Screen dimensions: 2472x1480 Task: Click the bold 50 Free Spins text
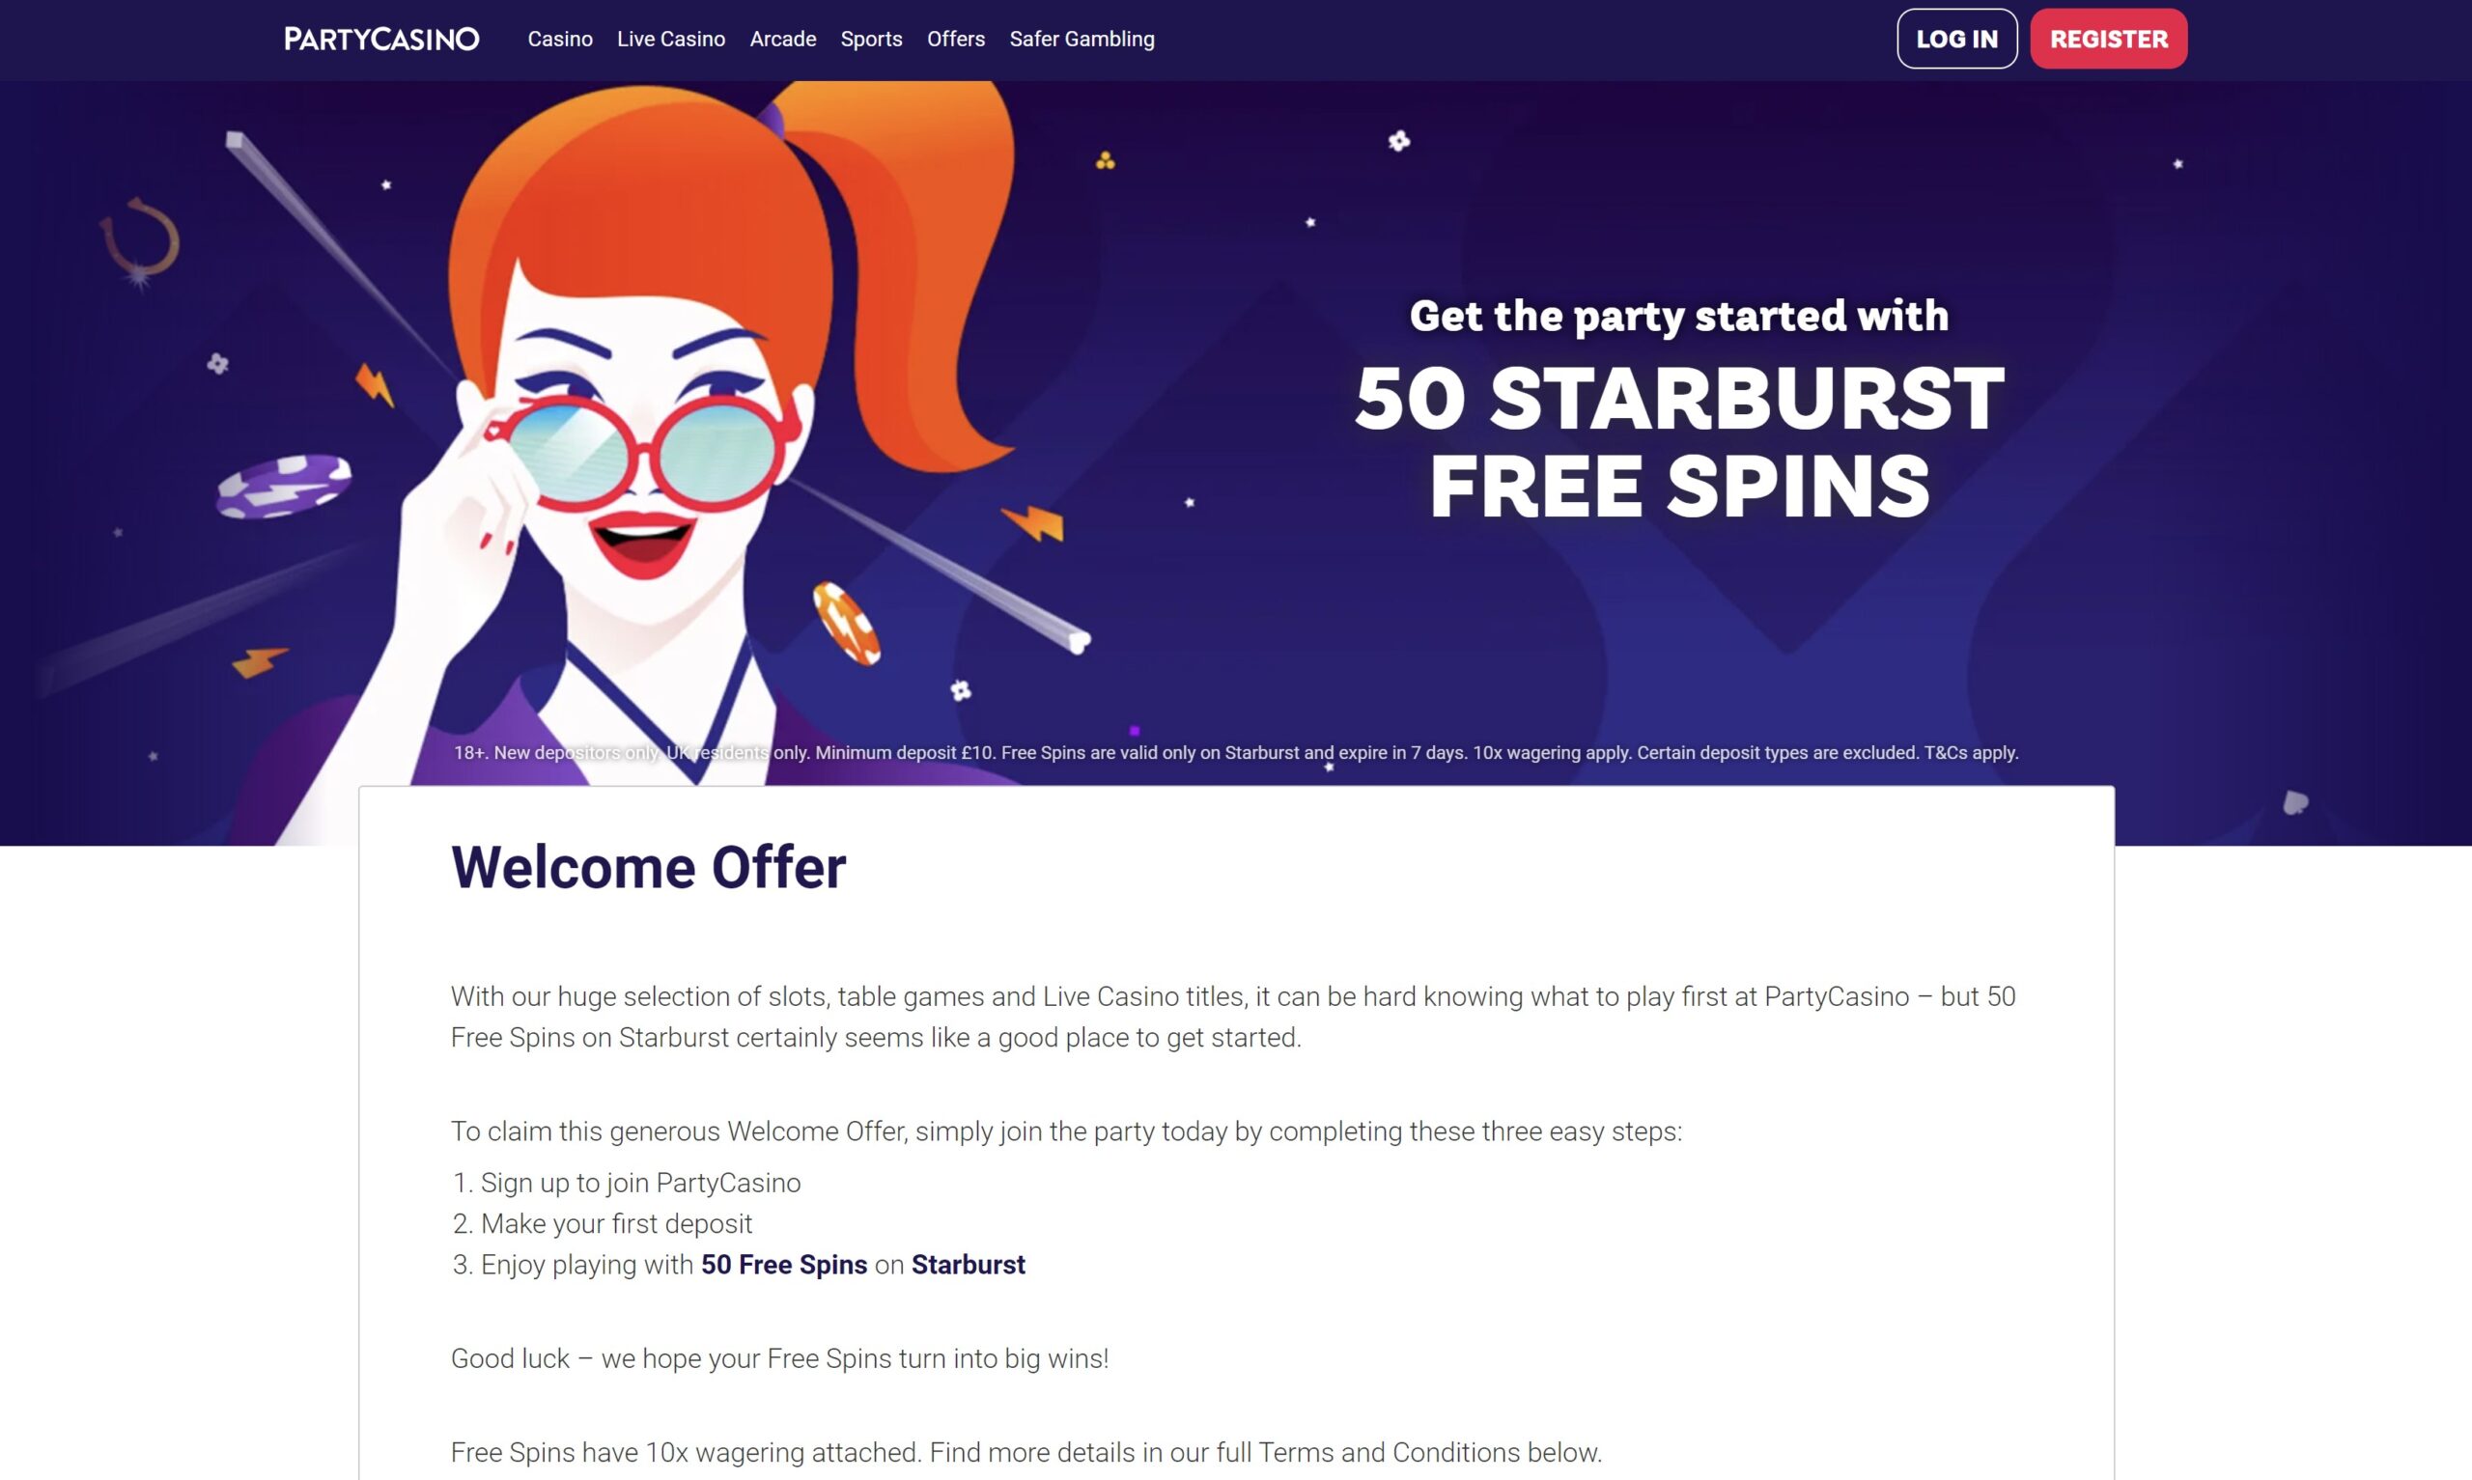point(784,1265)
